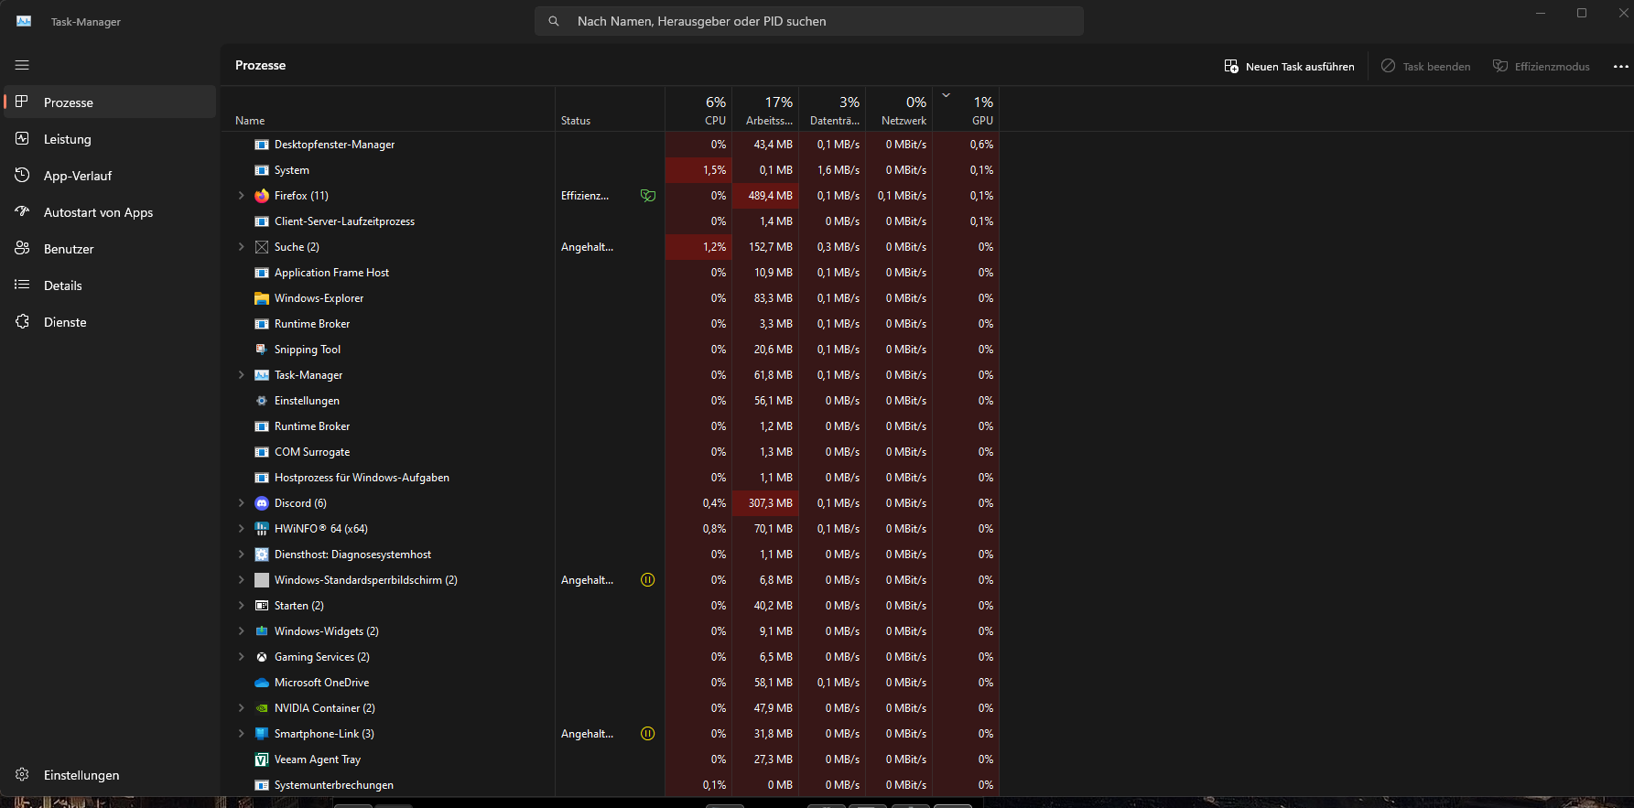Expand the Smartphone-Link (3) process group

(x=241, y=734)
